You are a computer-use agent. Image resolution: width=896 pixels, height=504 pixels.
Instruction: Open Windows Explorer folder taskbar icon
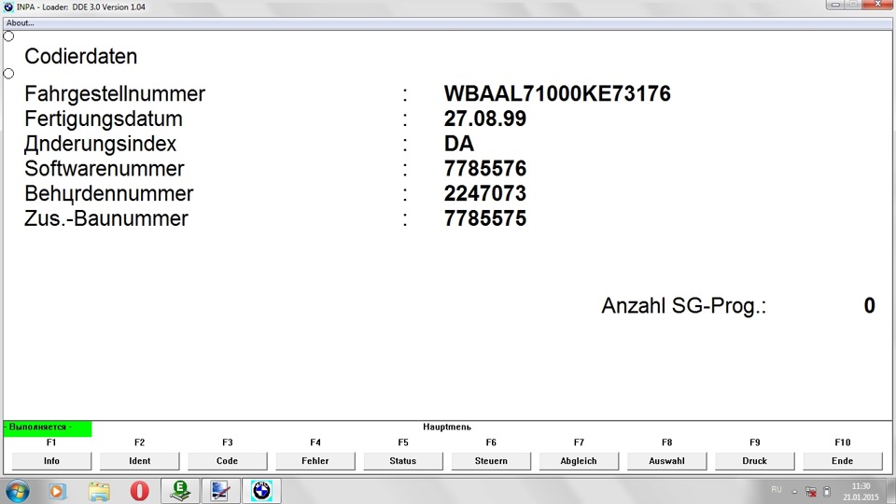click(99, 491)
